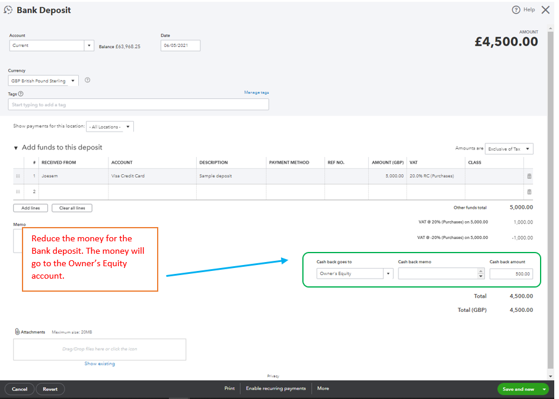
Task: Grab the row 2 drag handle icon
Action: [18, 192]
